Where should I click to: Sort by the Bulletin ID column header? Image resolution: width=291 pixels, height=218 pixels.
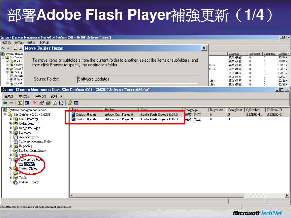(x=277, y=110)
